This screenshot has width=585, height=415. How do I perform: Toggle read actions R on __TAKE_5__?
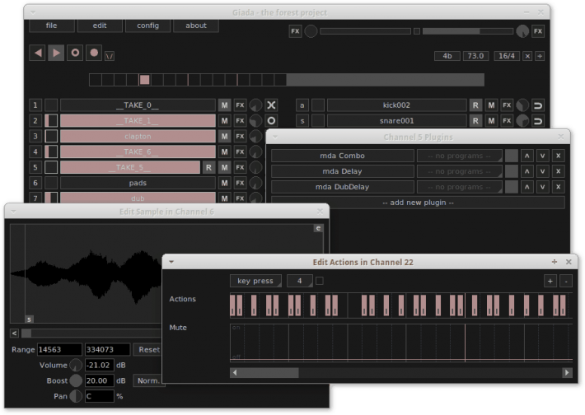click(208, 167)
